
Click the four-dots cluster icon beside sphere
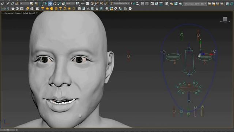pyautogui.click(x=111, y=9)
